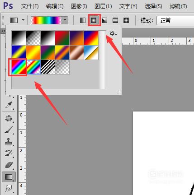The image size is (194, 195).
Task: Select third Black, White gradient preset
Action: click(48, 38)
